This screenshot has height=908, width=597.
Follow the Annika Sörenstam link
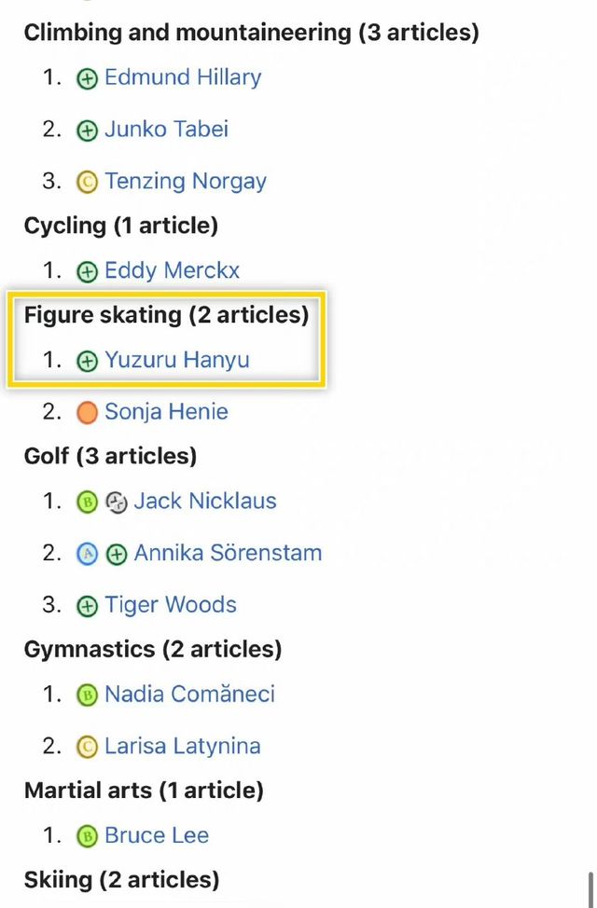pos(228,553)
